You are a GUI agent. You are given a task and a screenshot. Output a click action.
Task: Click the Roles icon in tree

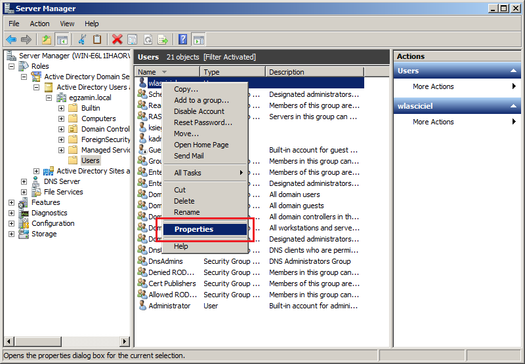(24, 66)
